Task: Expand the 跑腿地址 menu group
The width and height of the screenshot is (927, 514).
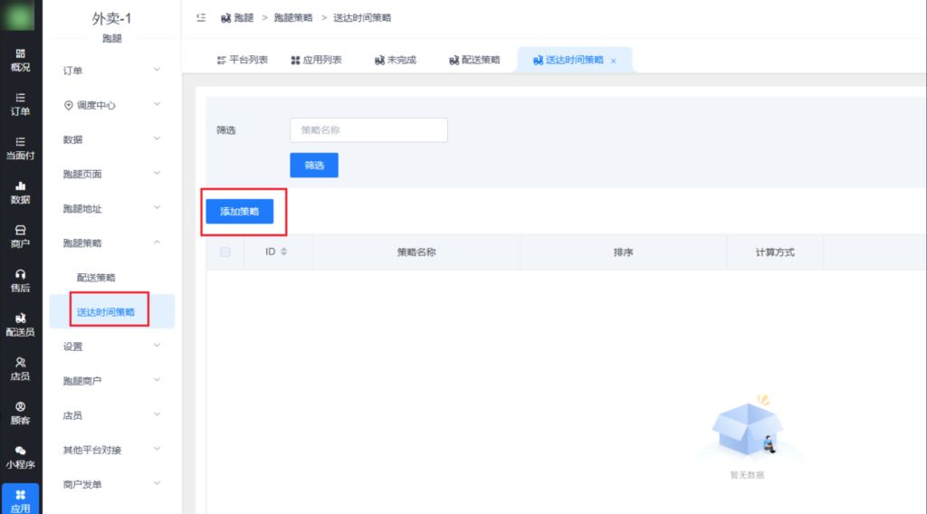Action: pyautogui.click(x=111, y=208)
